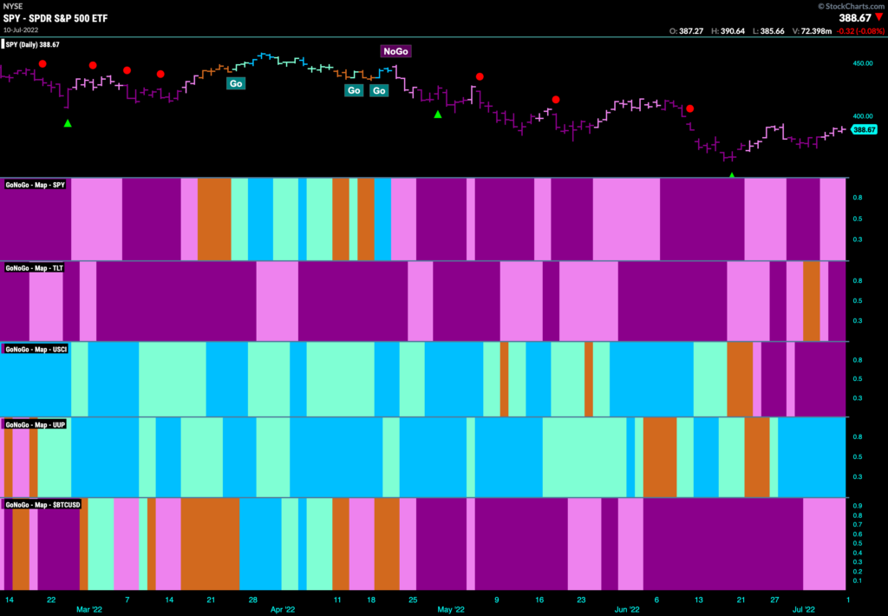Click the red dot between May 16 and 23

(x=556, y=99)
